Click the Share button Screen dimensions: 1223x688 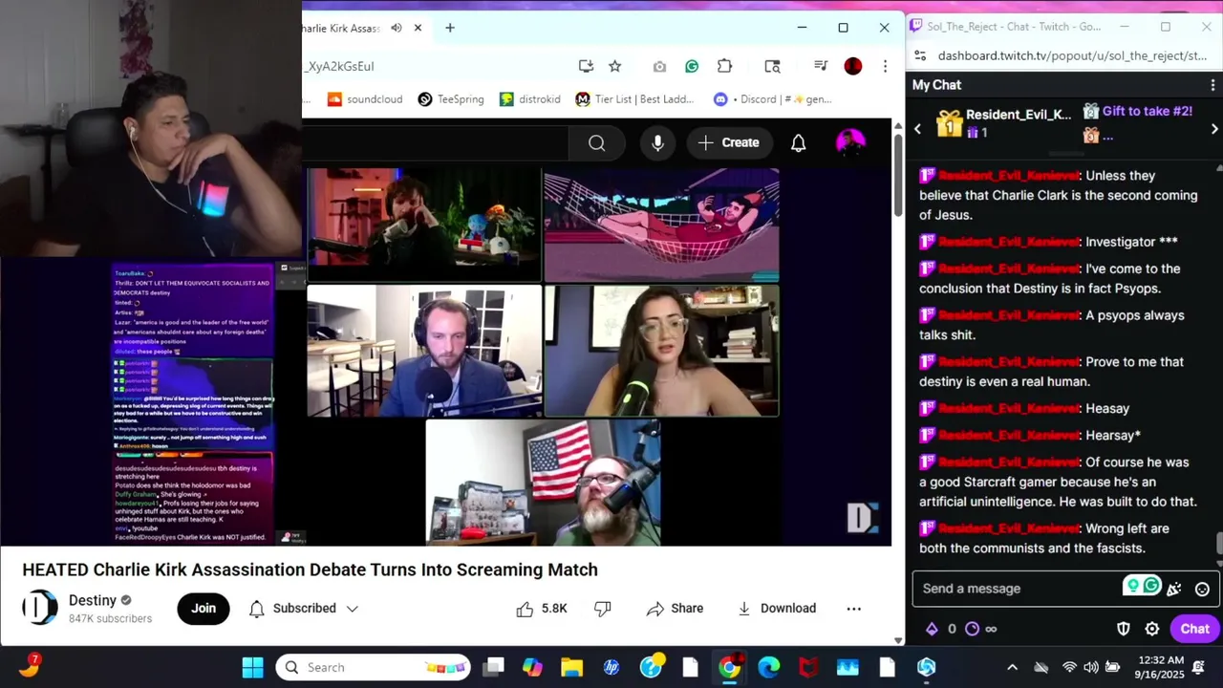(x=675, y=609)
